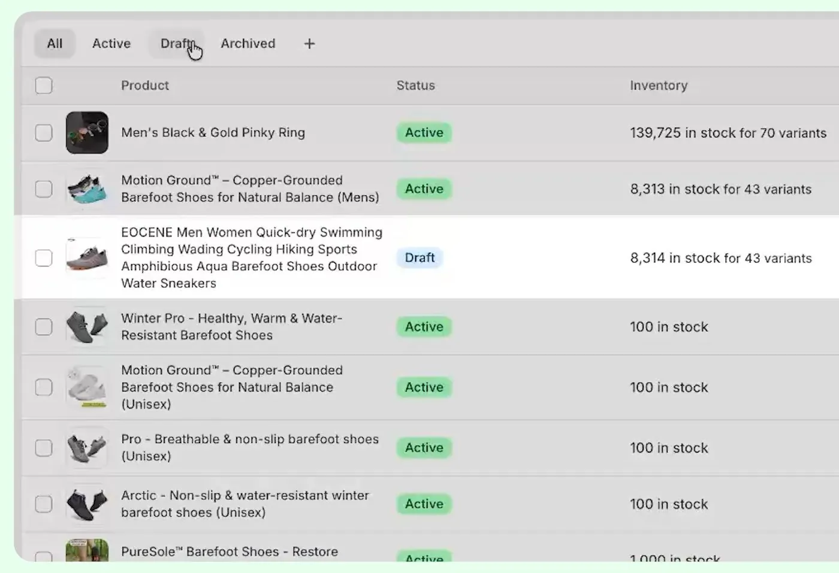Open the Winter Pro shoes thumbnail
The image size is (839, 573).
pyautogui.click(x=87, y=327)
